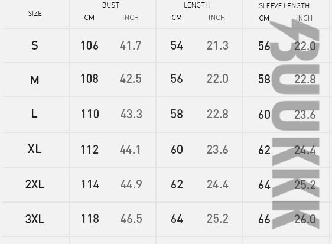Select the M size row label
Image resolution: width=332 pixels, height=244 pixels.
pyautogui.click(x=35, y=80)
